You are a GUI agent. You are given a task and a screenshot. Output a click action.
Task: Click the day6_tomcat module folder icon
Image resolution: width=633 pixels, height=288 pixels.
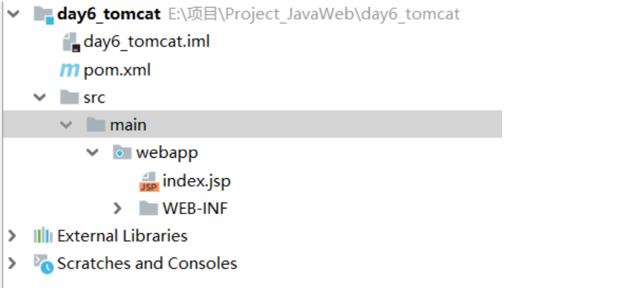[44, 15]
